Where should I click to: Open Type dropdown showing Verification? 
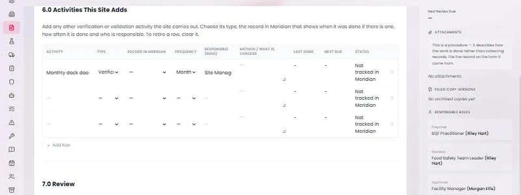click(x=108, y=72)
